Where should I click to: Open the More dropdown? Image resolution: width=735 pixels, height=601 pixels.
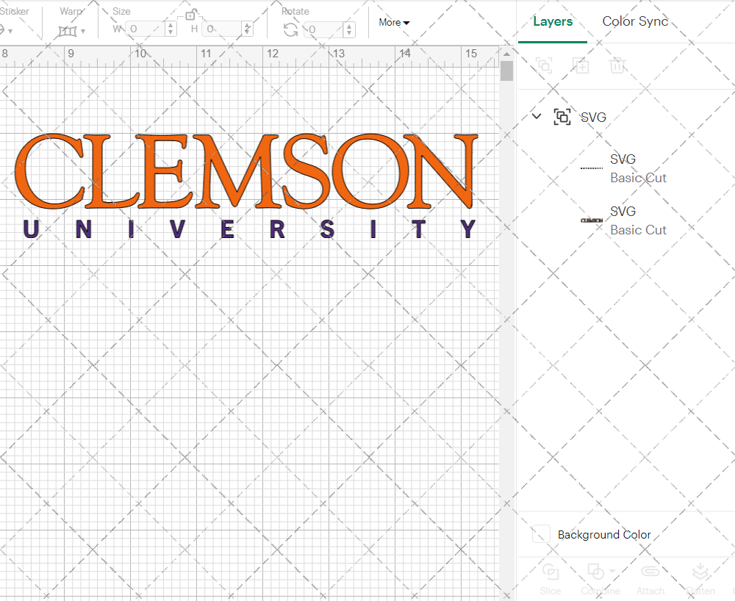[394, 22]
